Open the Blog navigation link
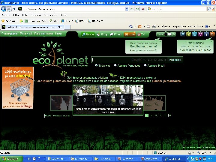The image size is (216, 162). pos(102,34)
